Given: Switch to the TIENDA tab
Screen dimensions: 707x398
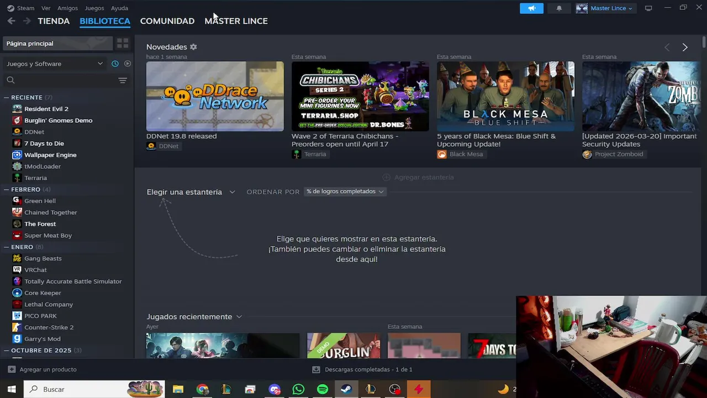Looking at the screenshot, I should pos(54,21).
